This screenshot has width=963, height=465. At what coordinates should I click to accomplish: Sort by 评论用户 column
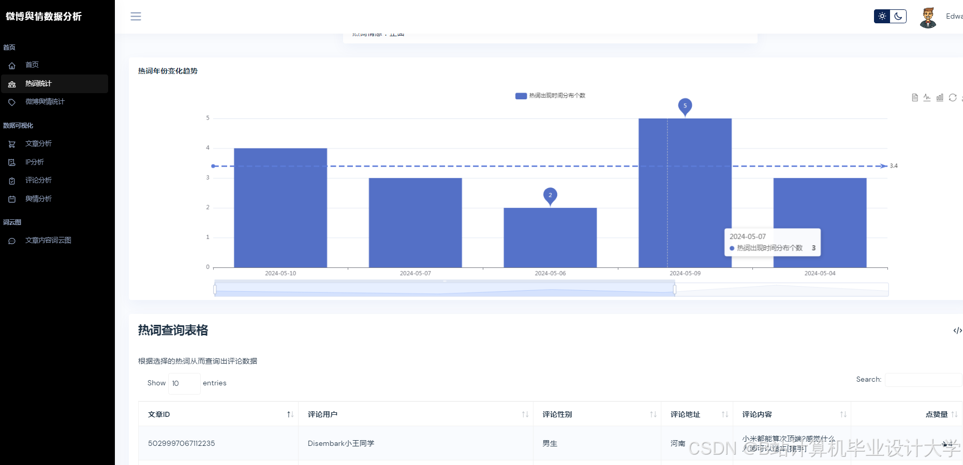pos(416,414)
